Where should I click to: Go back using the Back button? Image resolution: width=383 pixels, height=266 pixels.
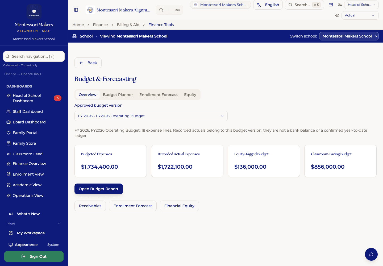88,63
